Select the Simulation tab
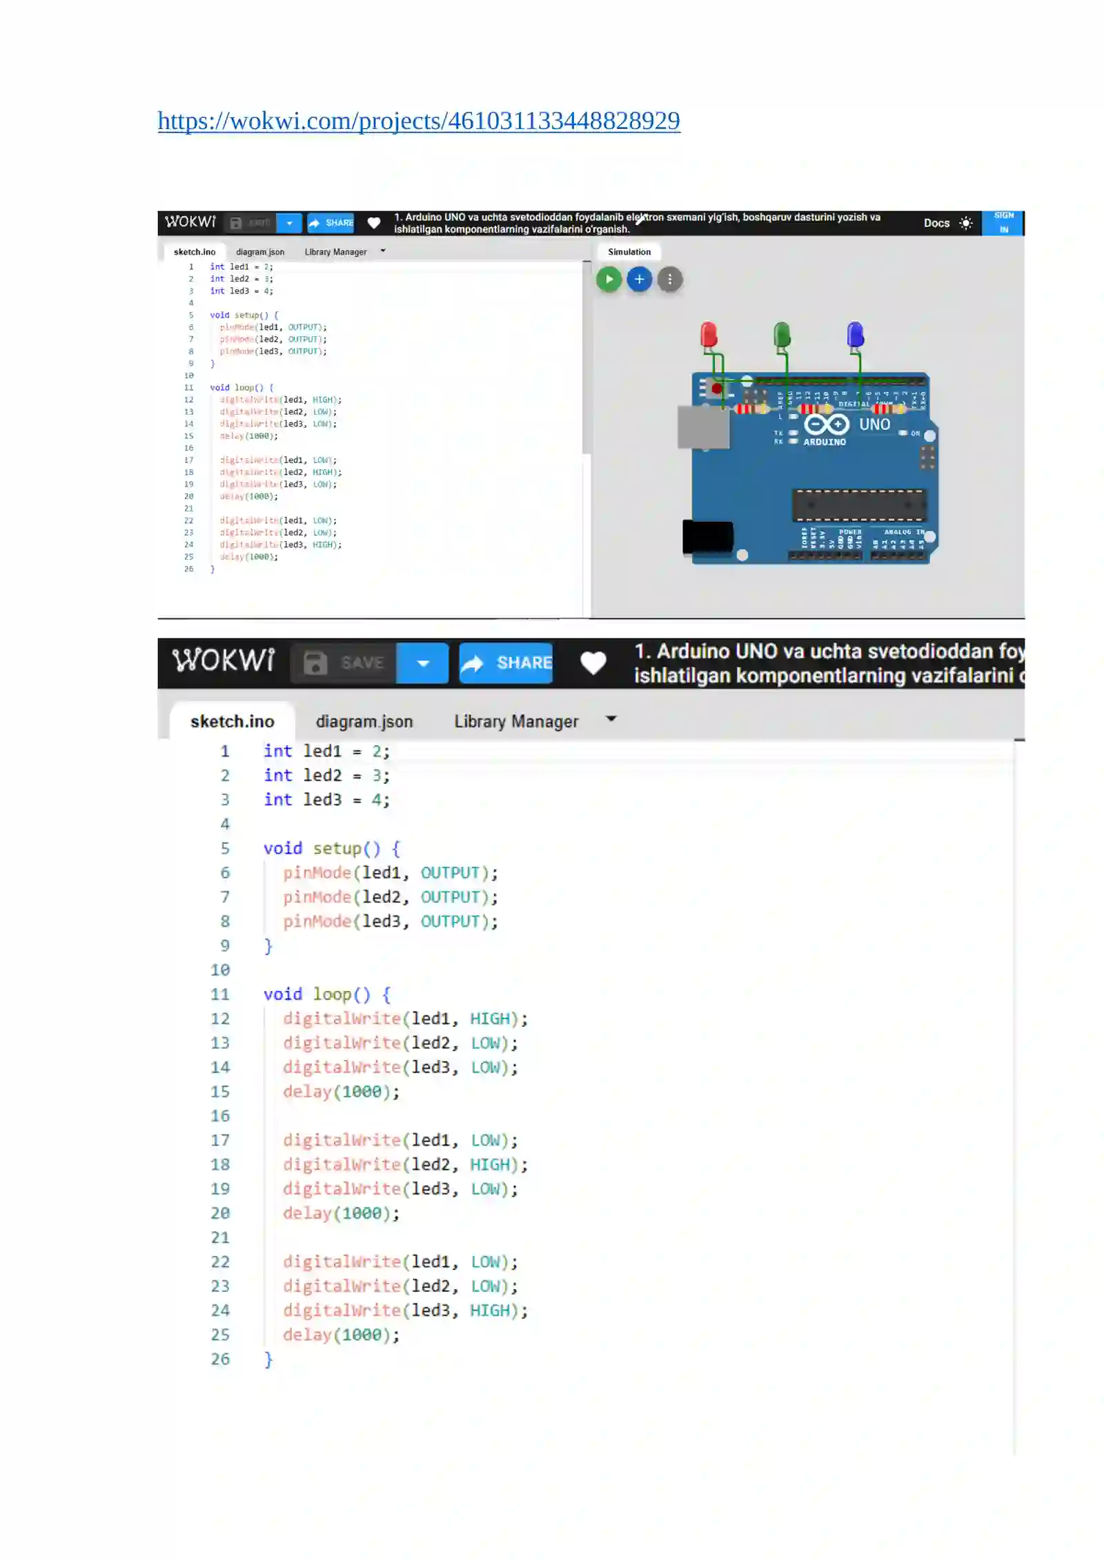Image resolution: width=1104 pixels, height=1561 pixels. [629, 252]
